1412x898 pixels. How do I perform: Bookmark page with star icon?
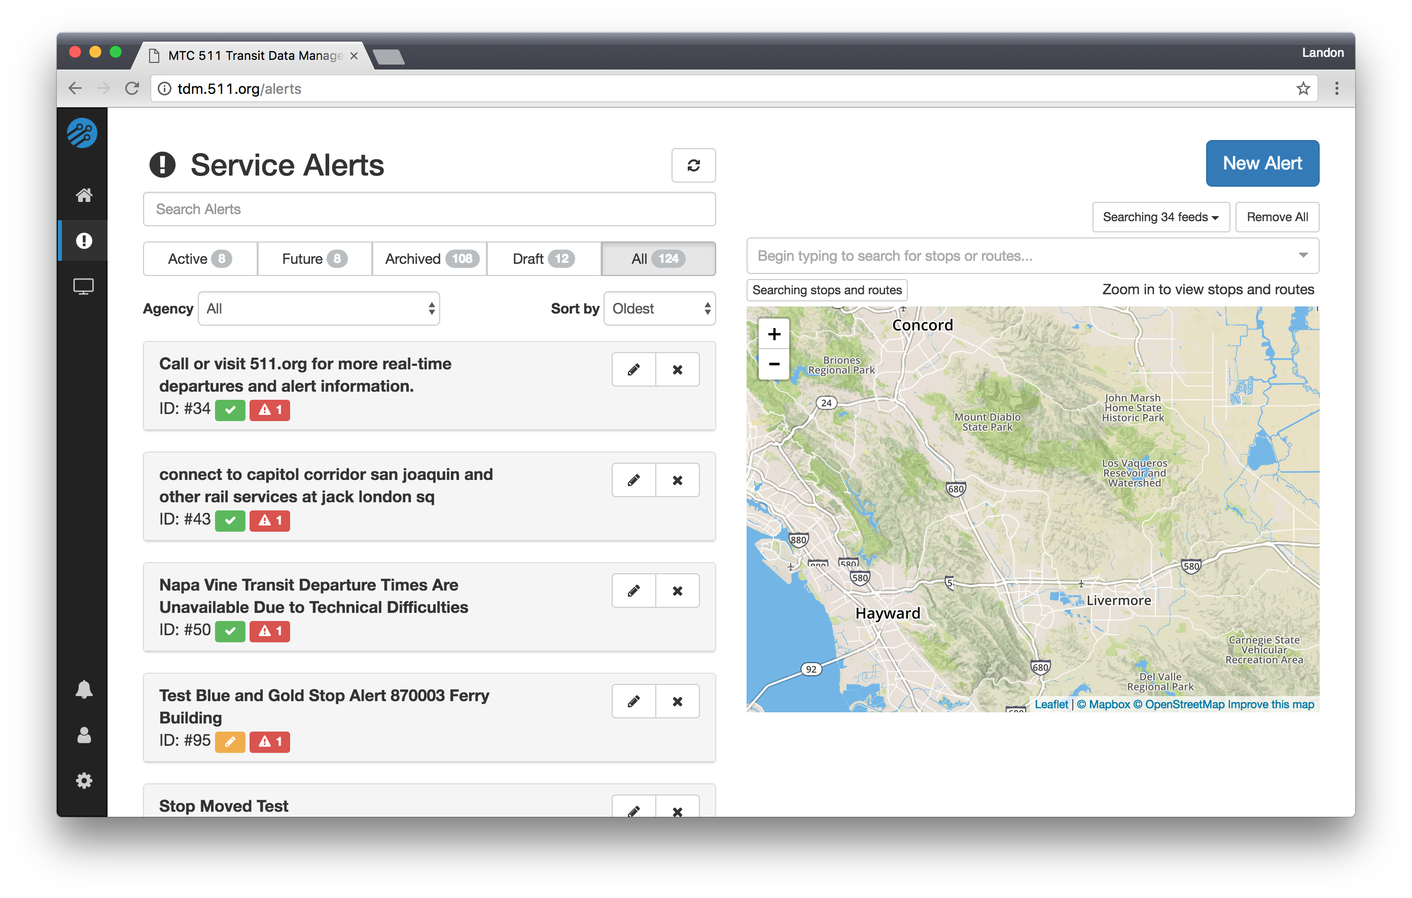point(1303,89)
